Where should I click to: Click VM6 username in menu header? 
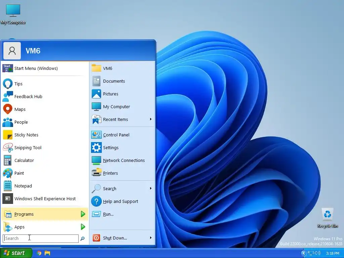[x=33, y=51]
